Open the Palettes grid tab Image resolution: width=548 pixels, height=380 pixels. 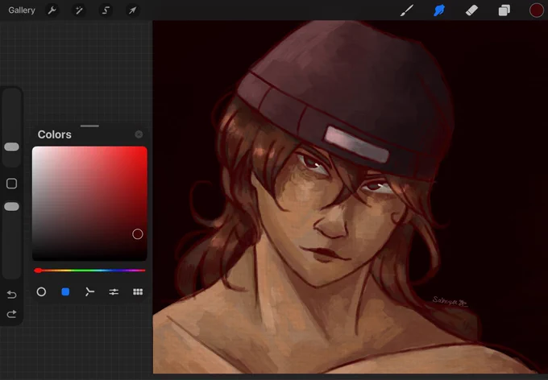[x=138, y=291]
